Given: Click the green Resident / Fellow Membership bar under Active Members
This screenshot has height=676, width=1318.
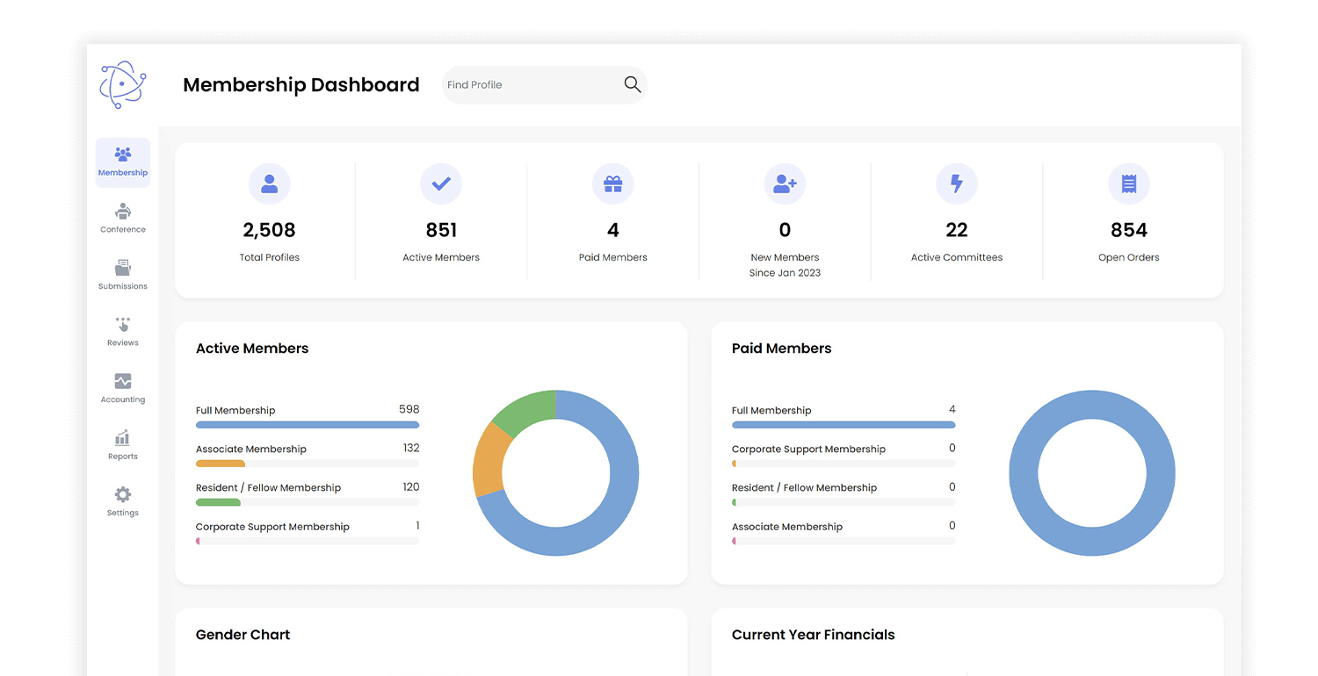Looking at the screenshot, I should tap(218, 502).
